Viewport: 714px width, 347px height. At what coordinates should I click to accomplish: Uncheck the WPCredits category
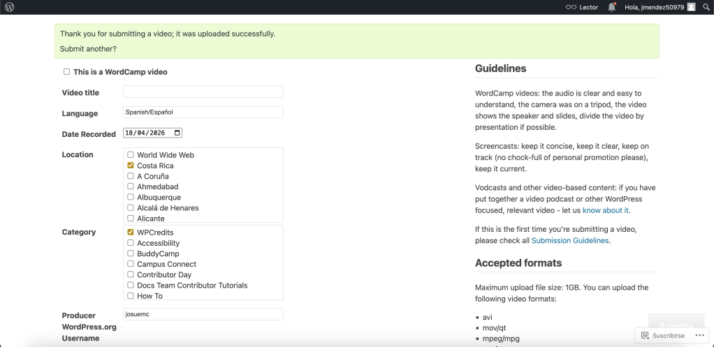131,232
